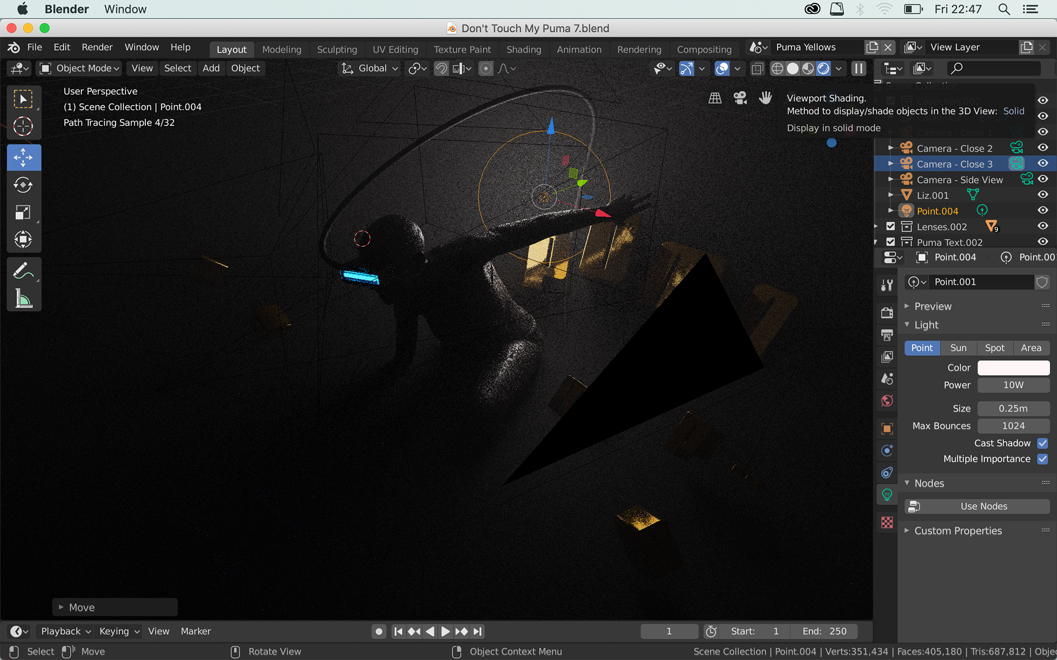Select the Select Box tool
The height and width of the screenshot is (660, 1057).
point(23,100)
